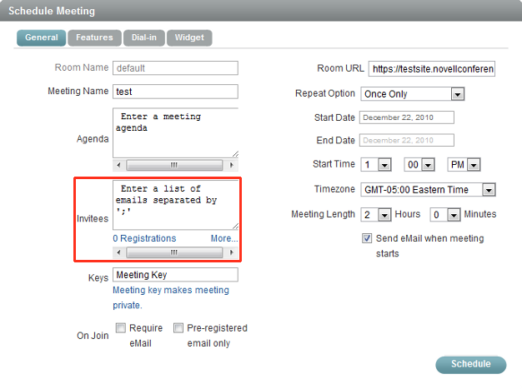Check Pre-registered email only option

point(178,328)
